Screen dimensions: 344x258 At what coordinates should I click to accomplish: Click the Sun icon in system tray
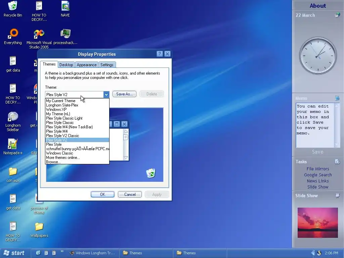319,253
